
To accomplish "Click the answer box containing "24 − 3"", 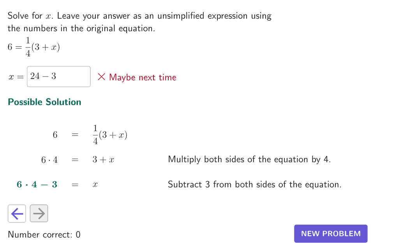I will (59, 77).
